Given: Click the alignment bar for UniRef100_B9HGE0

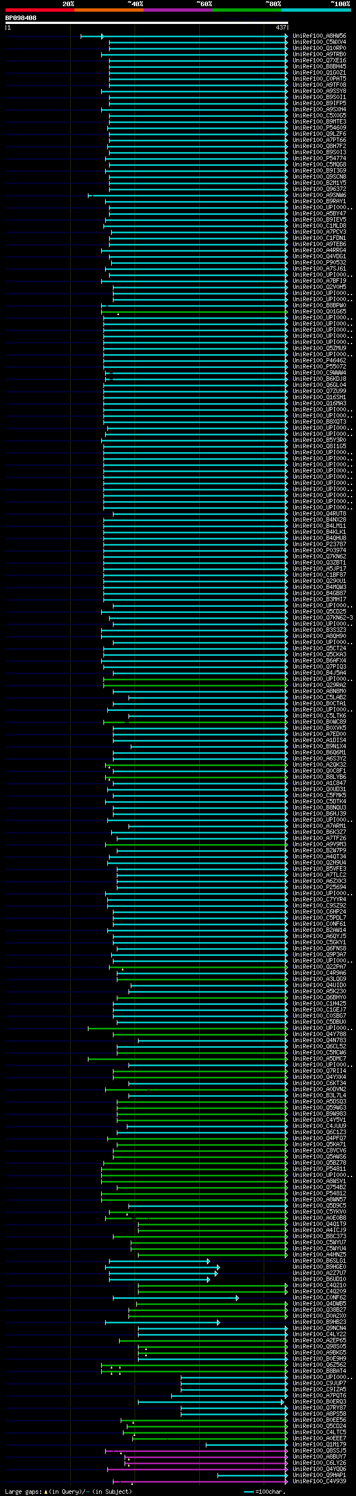Looking at the screenshot, I should 162,1267.
